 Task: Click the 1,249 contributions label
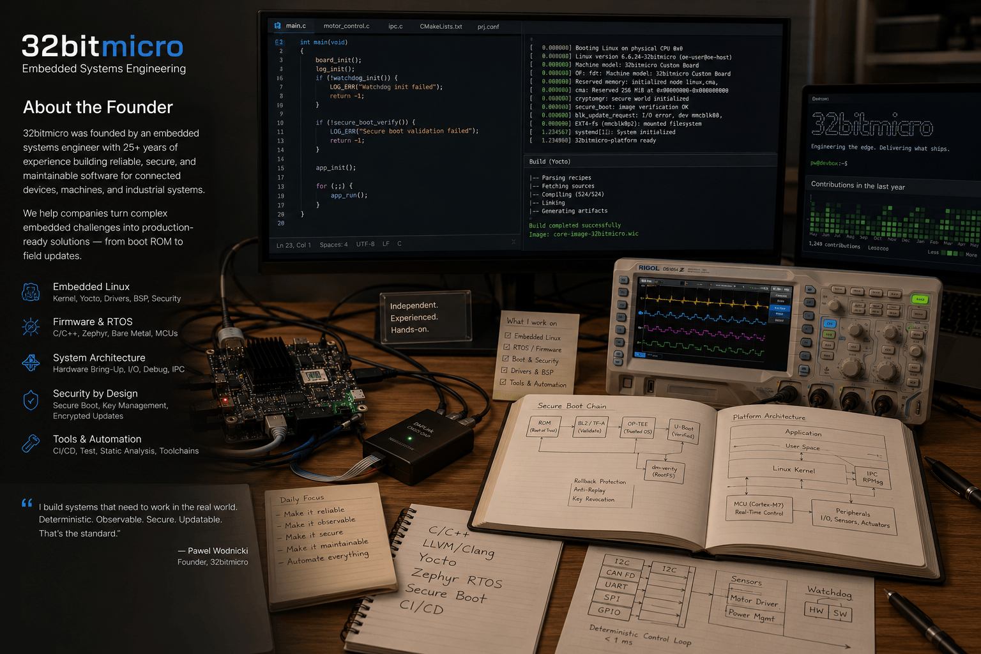[834, 245]
